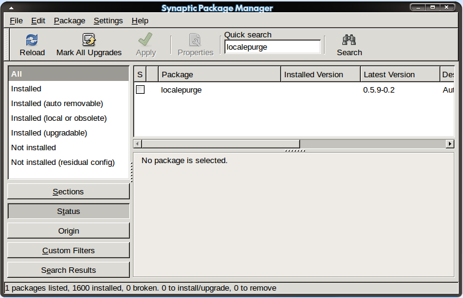Click the Sections filter button
The height and width of the screenshot is (298, 463).
[69, 191]
